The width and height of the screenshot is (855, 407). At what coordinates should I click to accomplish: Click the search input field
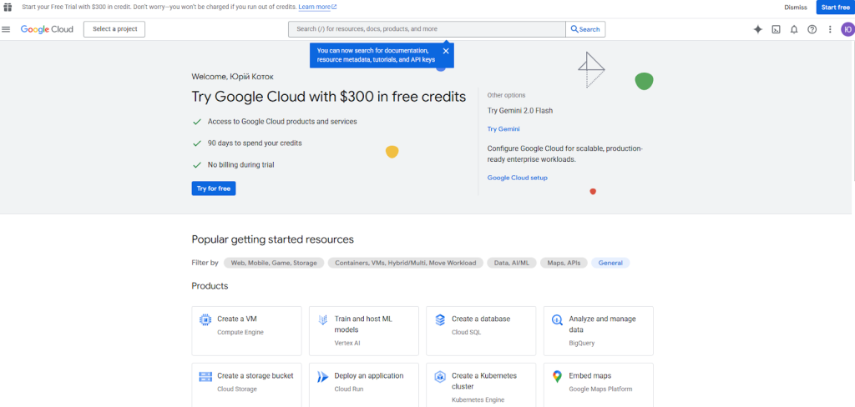tap(426, 29)
